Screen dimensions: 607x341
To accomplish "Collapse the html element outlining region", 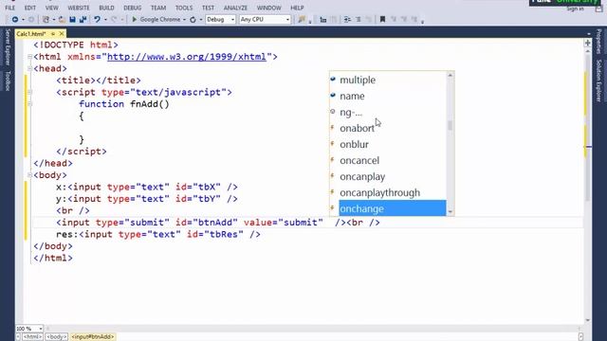I will [x=29, y=57].
